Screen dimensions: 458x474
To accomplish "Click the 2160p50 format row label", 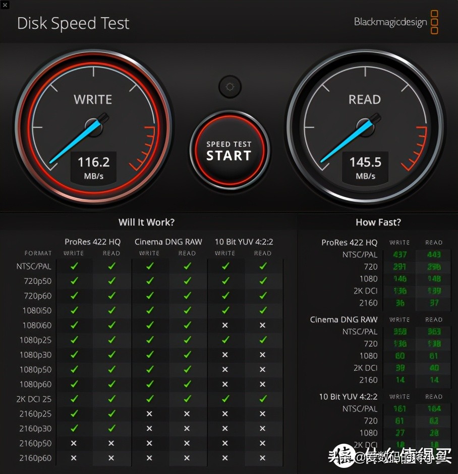I will pos(35,443).
